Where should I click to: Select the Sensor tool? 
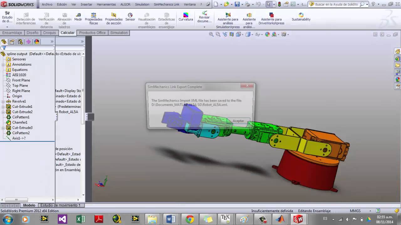130,17
